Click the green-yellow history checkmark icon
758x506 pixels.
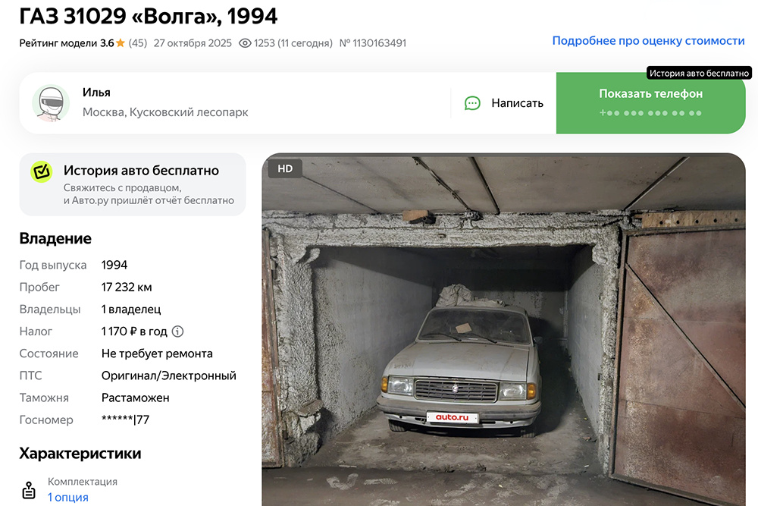(42, 171)
